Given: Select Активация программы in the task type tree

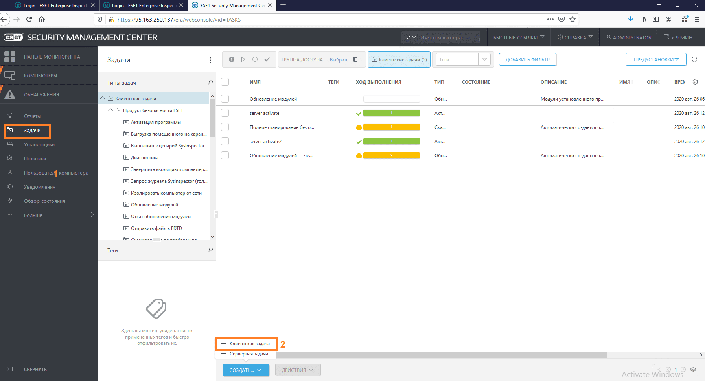Looking at the screenshot, I should pyautogui.click(x=156, y=122).
